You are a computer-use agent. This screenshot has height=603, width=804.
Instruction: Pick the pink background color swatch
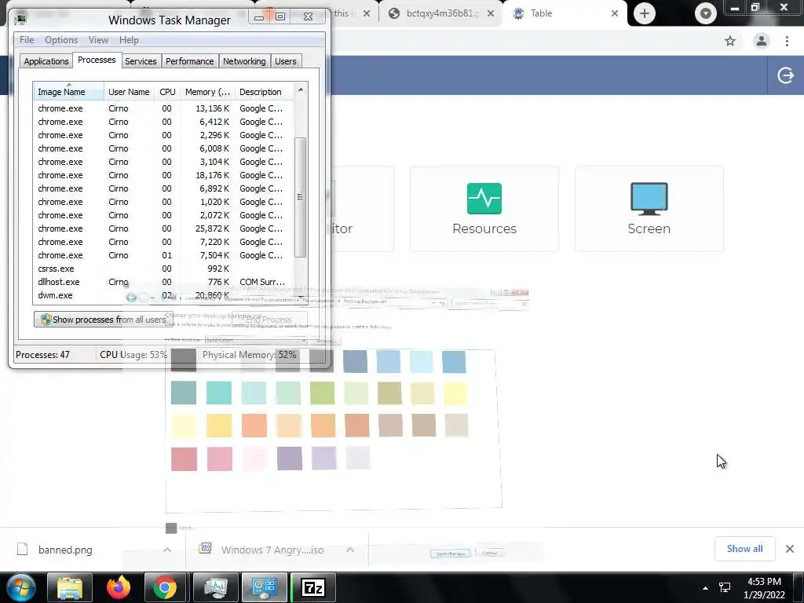coord(220,459)
